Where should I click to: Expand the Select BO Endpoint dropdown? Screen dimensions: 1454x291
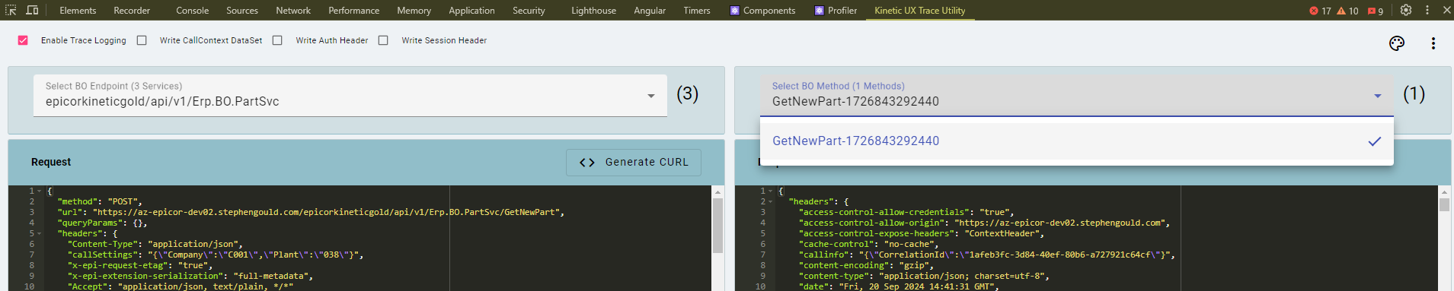350,95
